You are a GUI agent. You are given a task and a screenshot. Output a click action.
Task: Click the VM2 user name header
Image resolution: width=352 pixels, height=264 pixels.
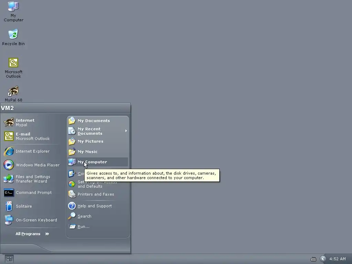8,108
